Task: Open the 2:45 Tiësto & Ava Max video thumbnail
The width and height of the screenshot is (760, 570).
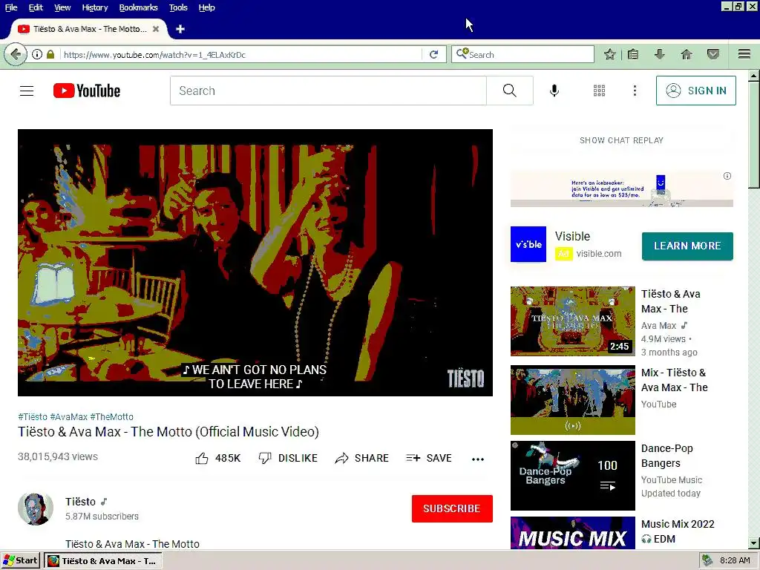Action: [572, 321]
